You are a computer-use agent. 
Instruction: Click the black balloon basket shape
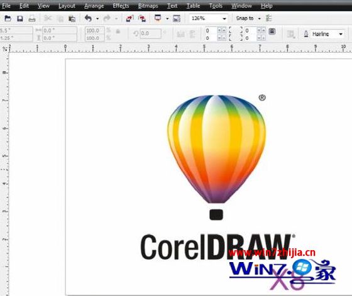click(216, 214)
